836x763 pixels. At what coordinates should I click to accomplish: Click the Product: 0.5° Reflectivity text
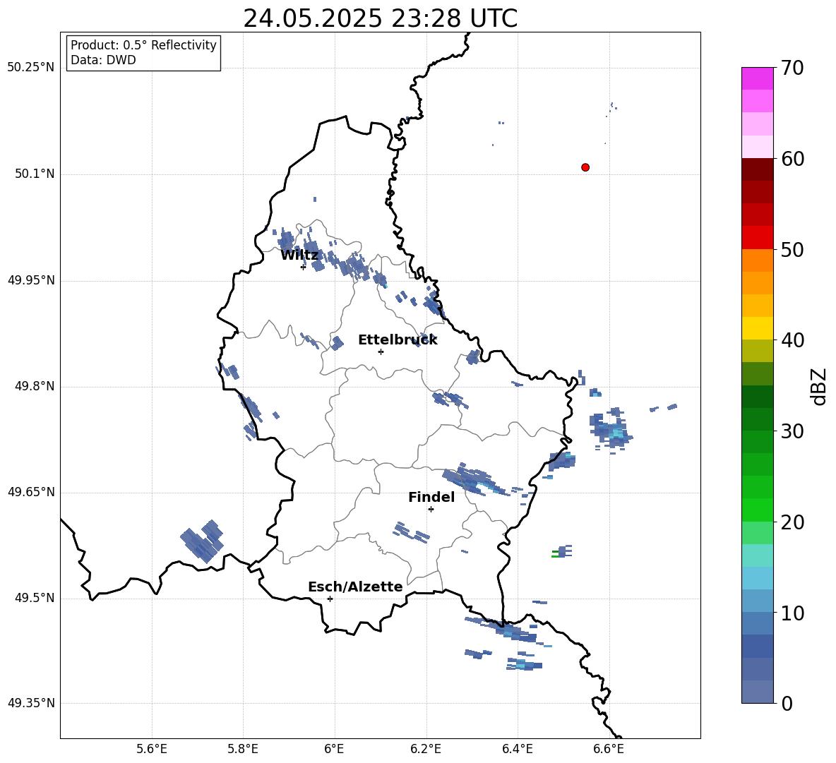point(143,44)
